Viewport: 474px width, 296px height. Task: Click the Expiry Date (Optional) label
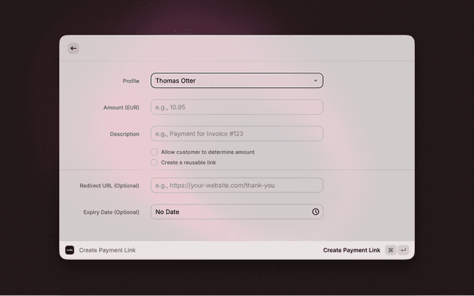pyautogui.click(x=111, y=212)
